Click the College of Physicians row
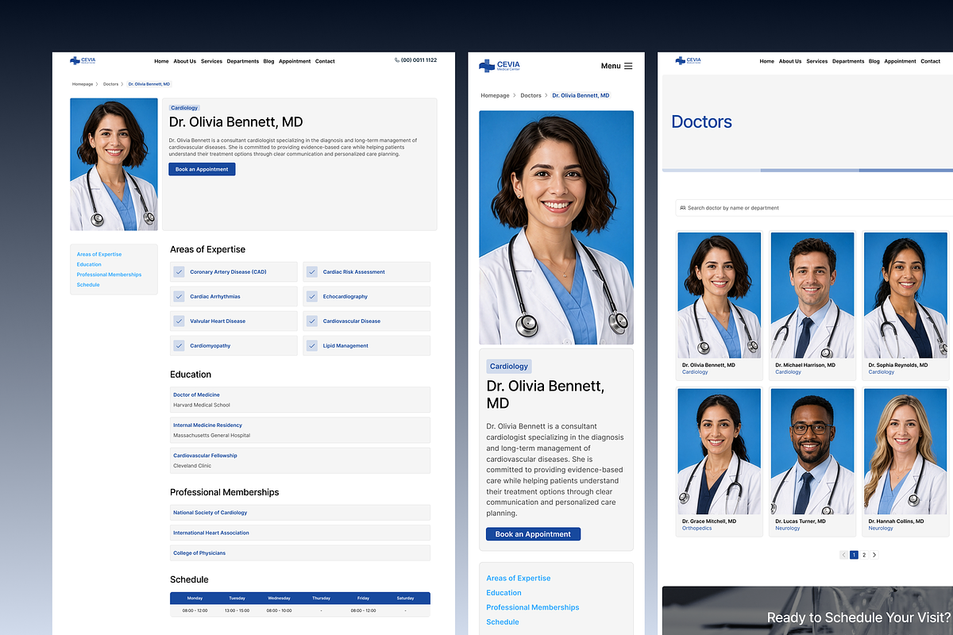 [300, 553]
